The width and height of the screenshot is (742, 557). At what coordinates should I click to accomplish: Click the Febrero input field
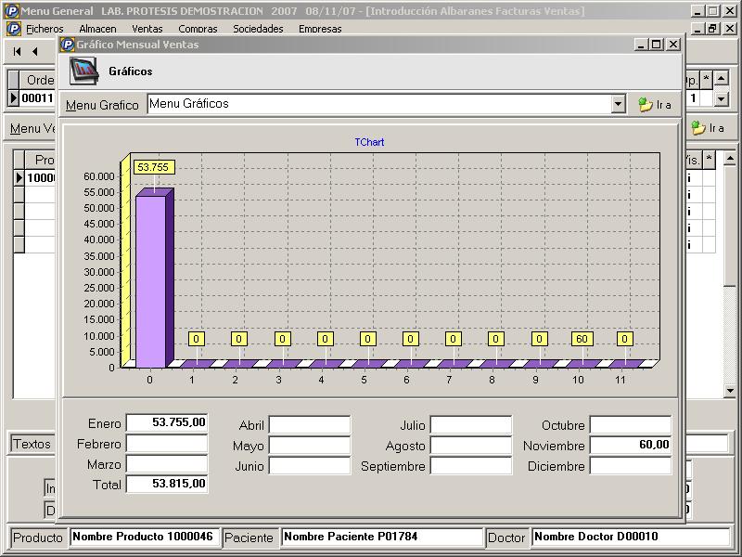(167, 444)
